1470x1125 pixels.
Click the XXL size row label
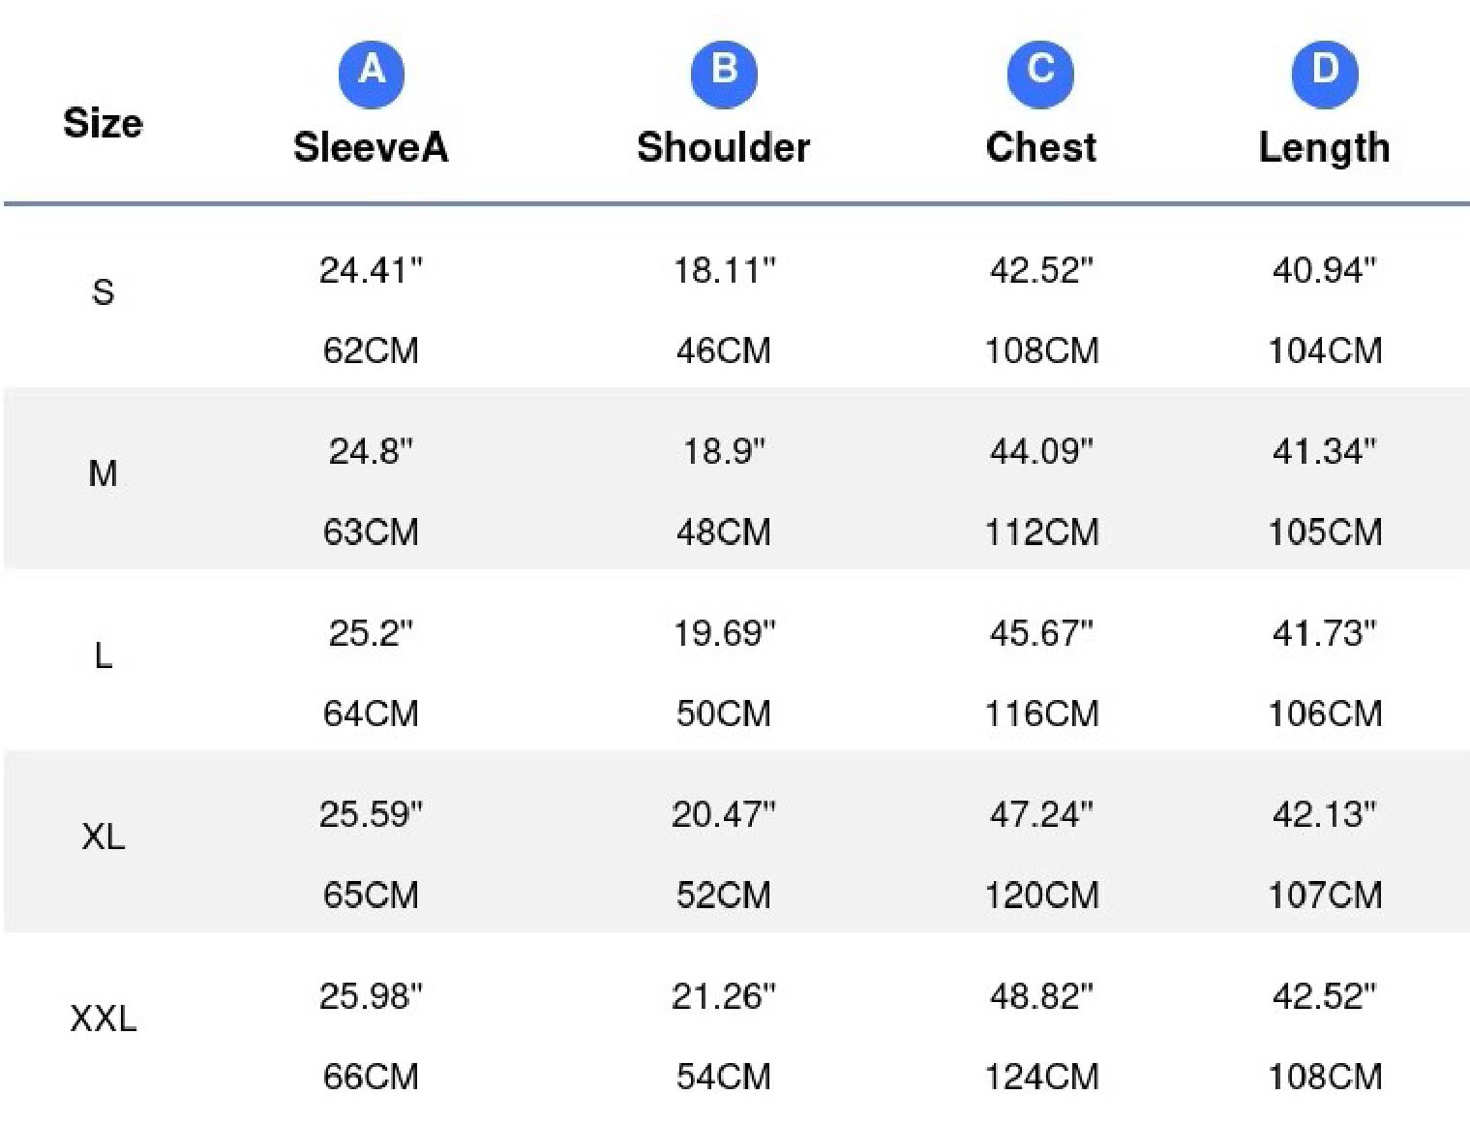coord(103,1019)
